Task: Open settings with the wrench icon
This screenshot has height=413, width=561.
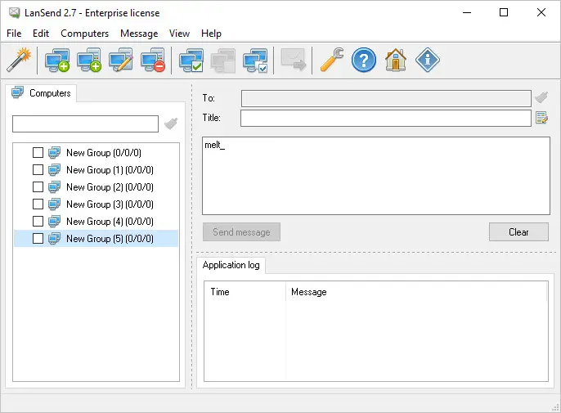Action: tap(332, 60)
